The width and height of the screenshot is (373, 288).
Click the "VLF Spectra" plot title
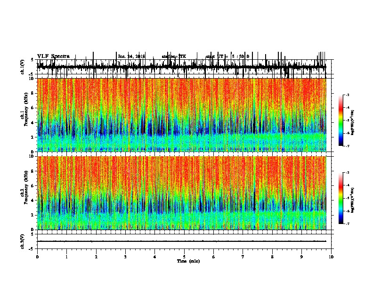[x=53, y=56]
